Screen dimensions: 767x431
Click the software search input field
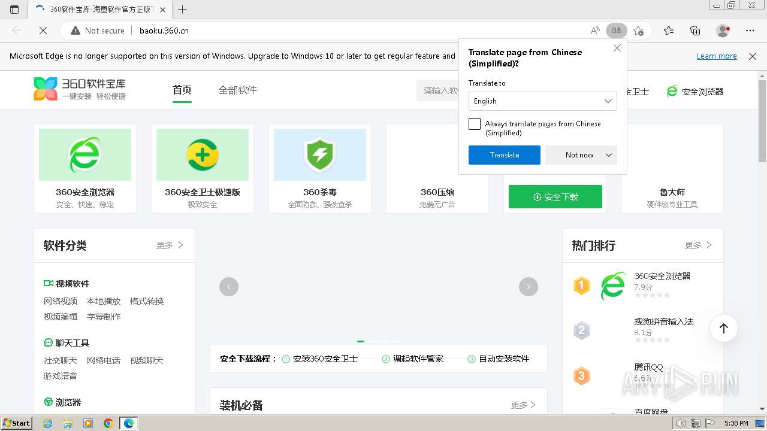[439, 90]
